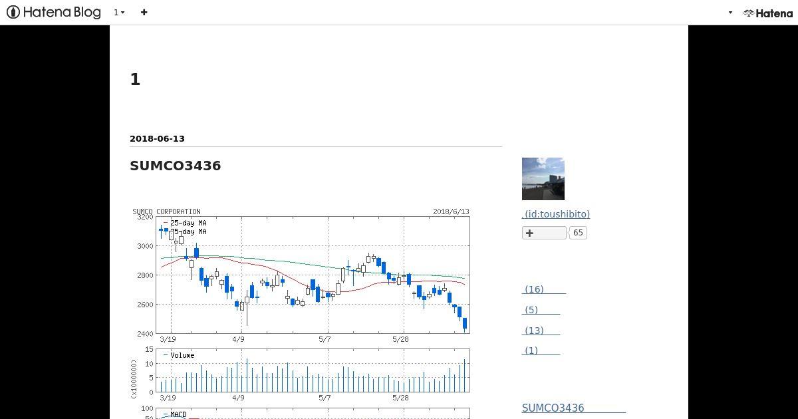Open the profile photo thumbnail
The height and width of the screenshot is (419, 798).
tap(543, 179)
